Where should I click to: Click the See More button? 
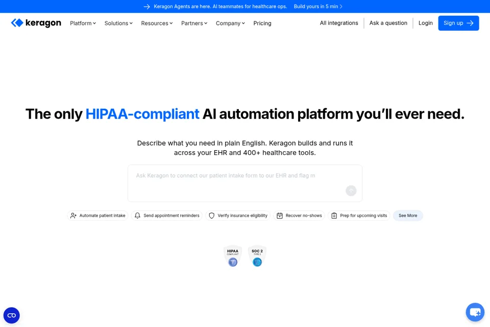point(408,216)
